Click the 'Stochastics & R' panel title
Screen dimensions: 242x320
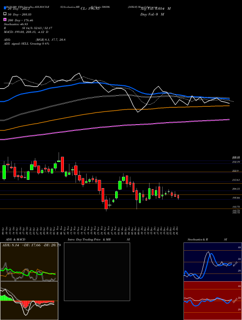(197, 240)
